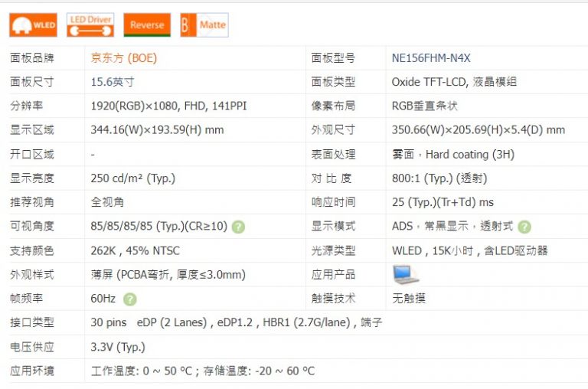The height and width of the screenshot is (389, 588).
Task: Select the 25 (Typ.)(Tr+Td) ms value
Action: tap(443, 203)
